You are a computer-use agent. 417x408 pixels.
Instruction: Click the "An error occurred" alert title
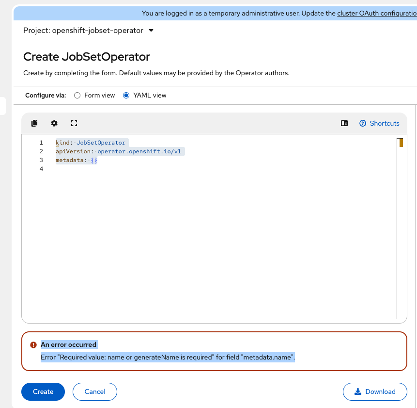(69, 344)
